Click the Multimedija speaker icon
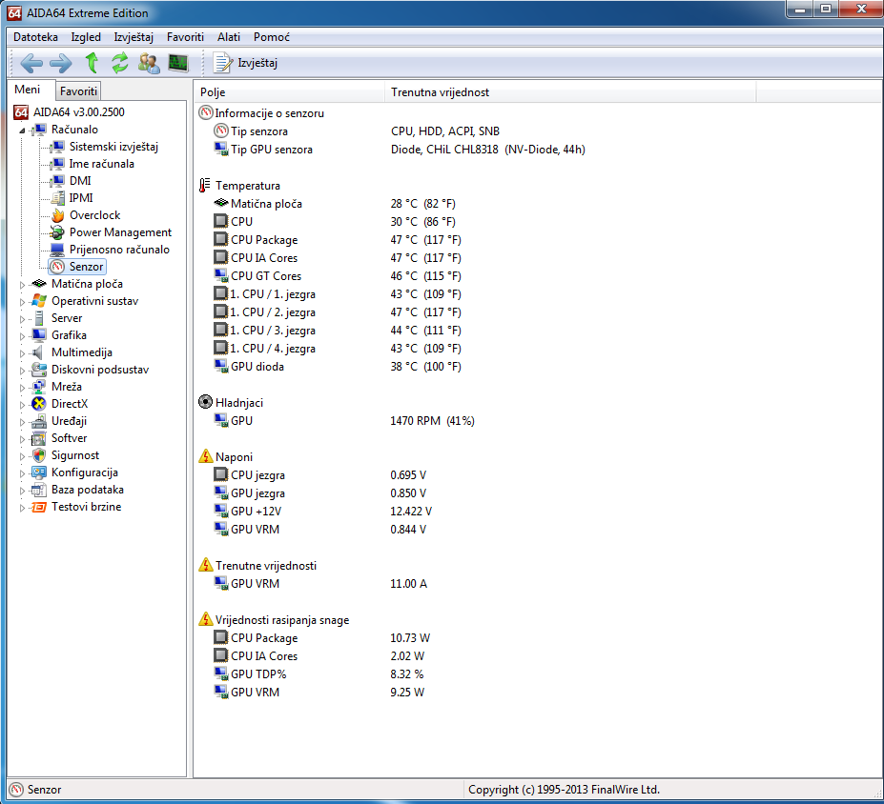The image size is (884, 804). click(x=38, y=352)
